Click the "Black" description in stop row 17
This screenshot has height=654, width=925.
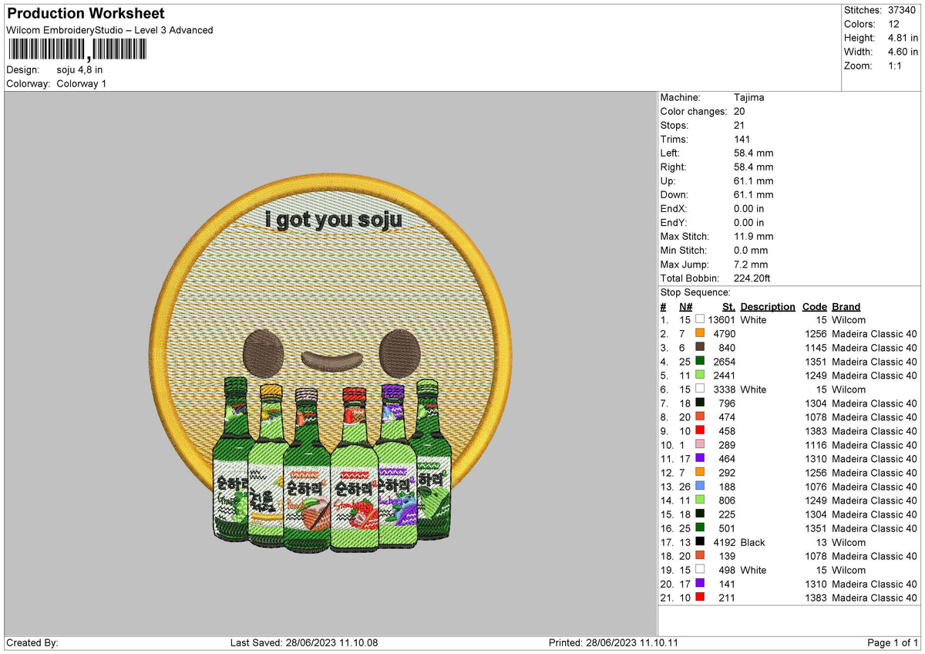[x=752, y=542]
